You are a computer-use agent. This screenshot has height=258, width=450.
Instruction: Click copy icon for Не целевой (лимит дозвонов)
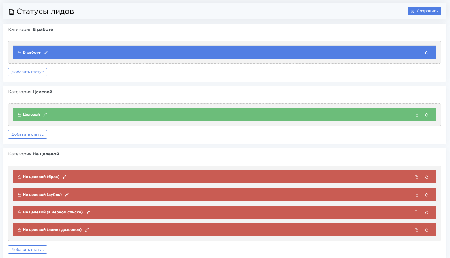[416, 230]
